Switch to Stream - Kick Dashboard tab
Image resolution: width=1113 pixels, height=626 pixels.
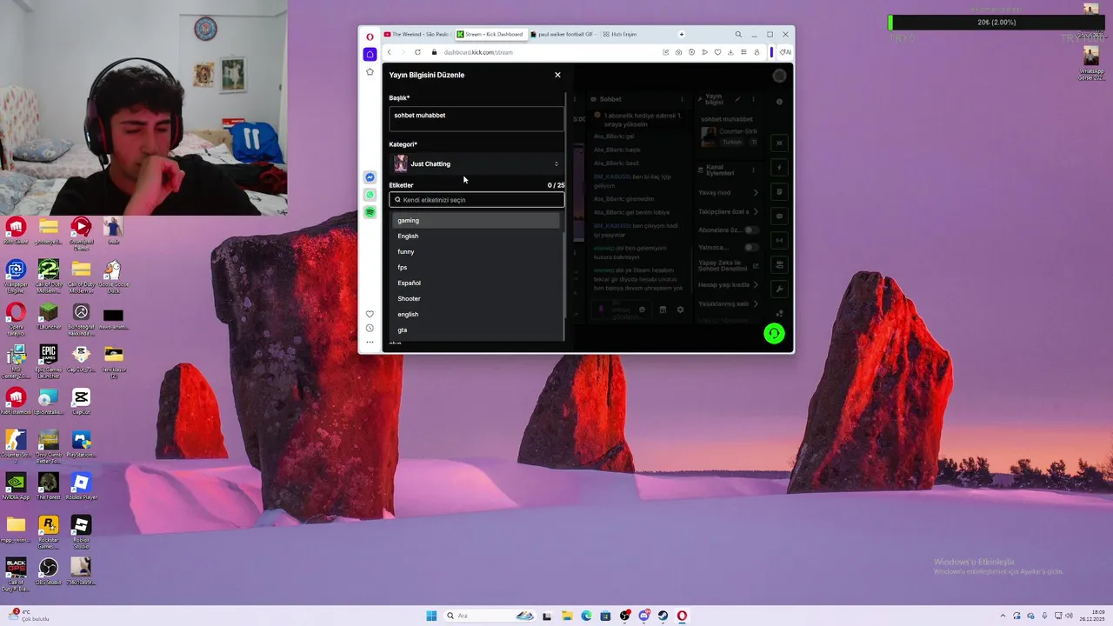coord(490,35)
